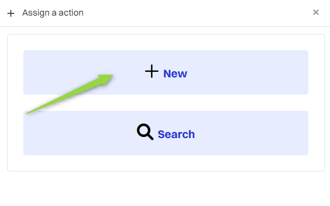
Task: Click the header bar space left of close icon
Action: tap(198, 13)
